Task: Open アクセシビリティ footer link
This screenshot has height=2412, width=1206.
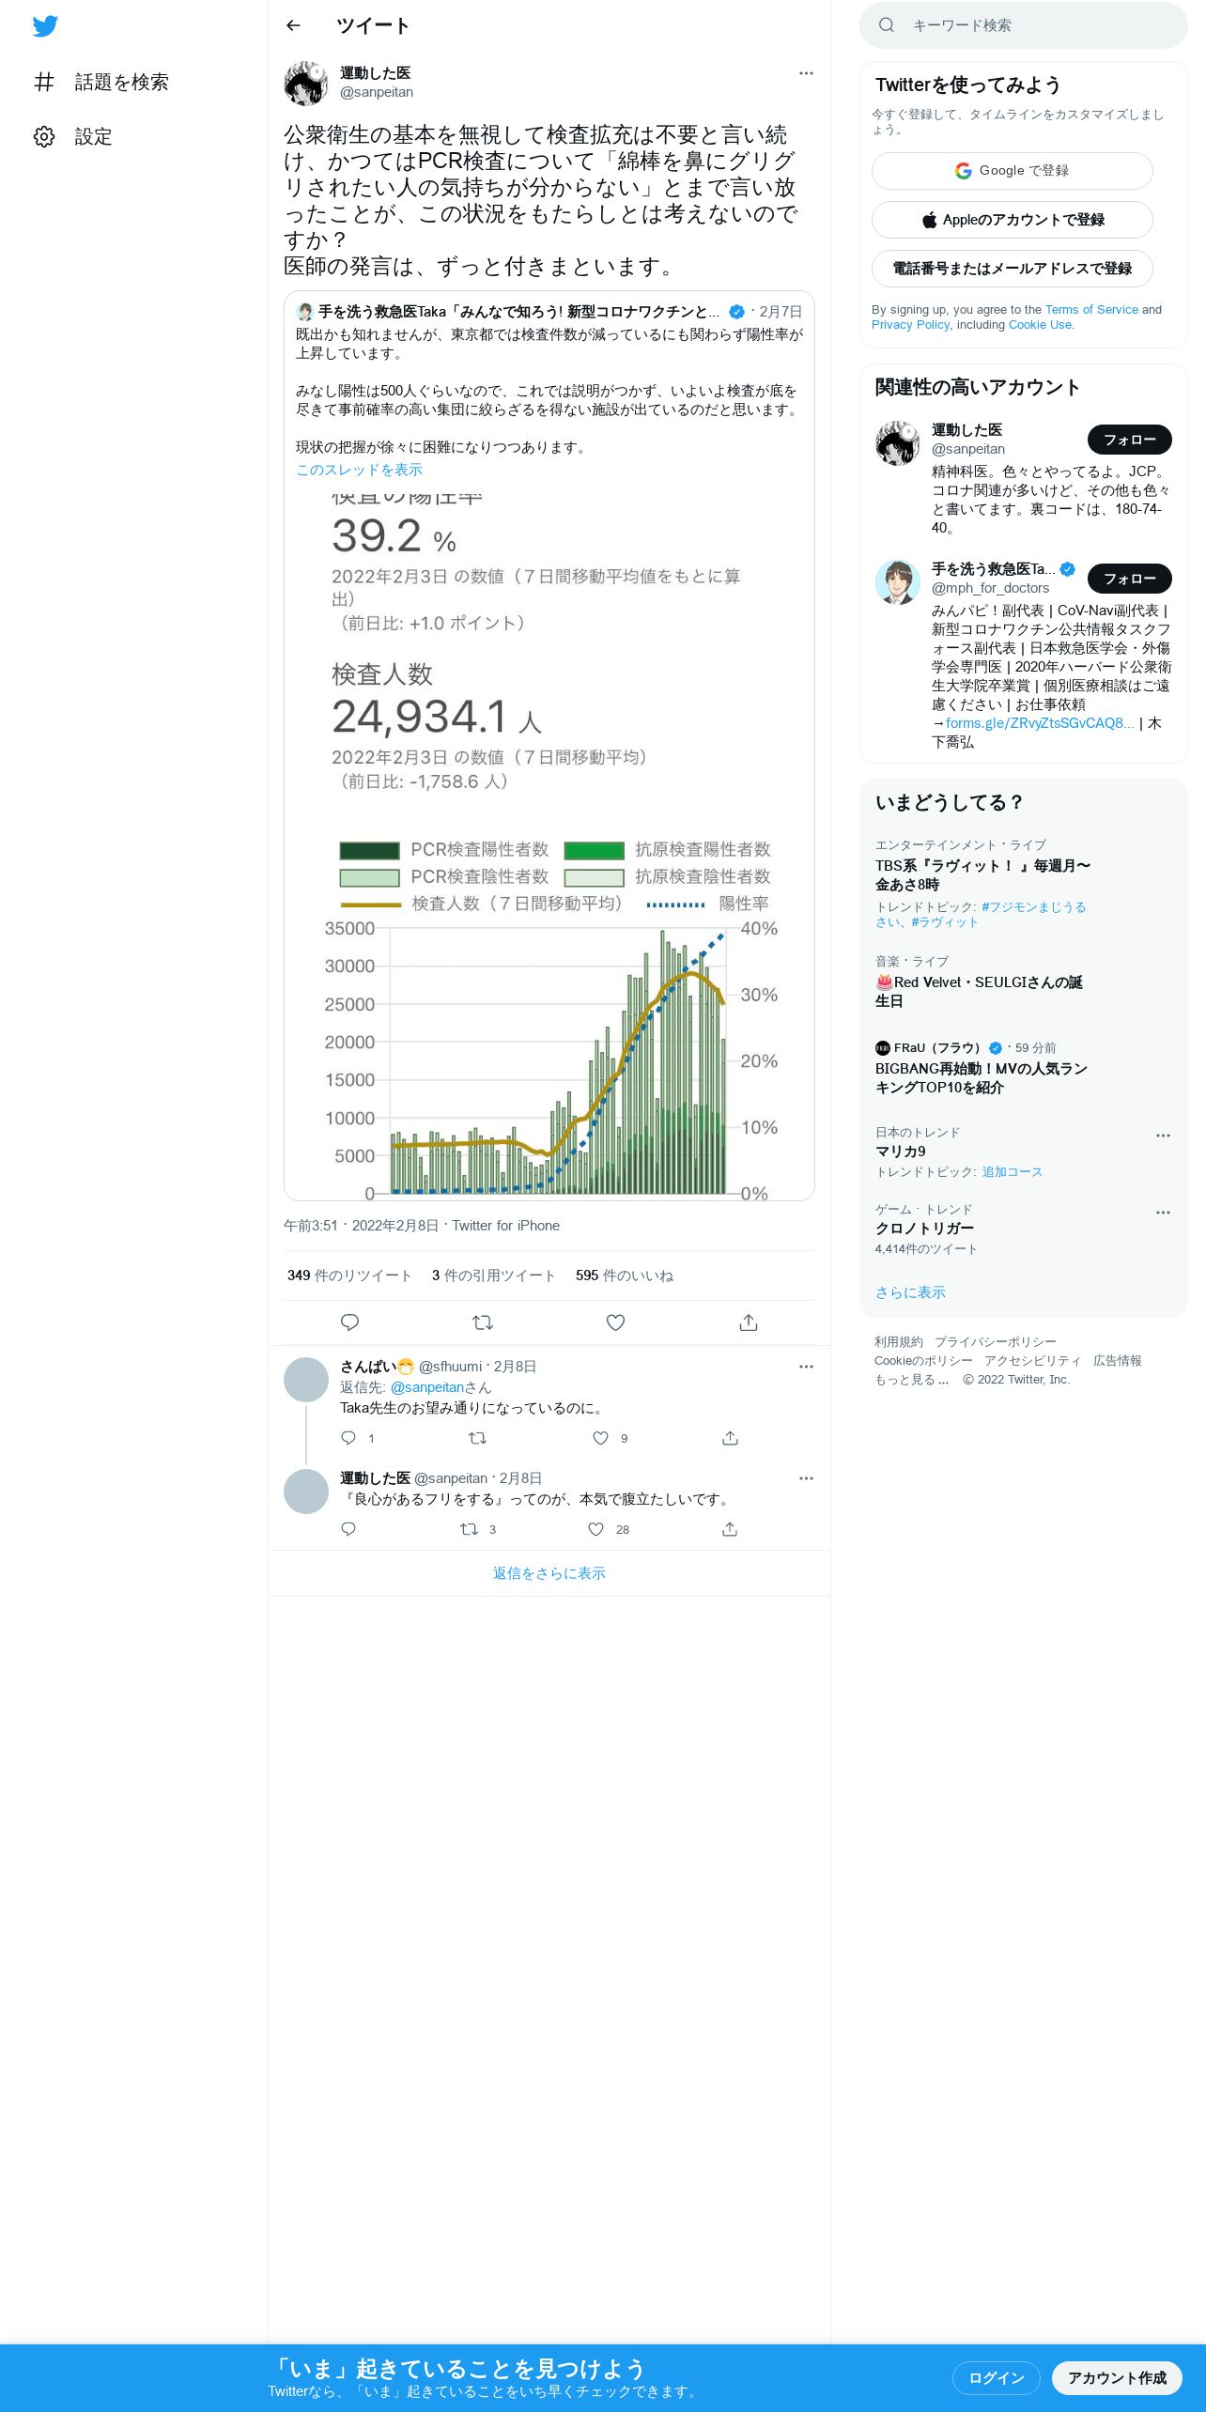Action: pyautogui.click(x=1033, y=1361)
